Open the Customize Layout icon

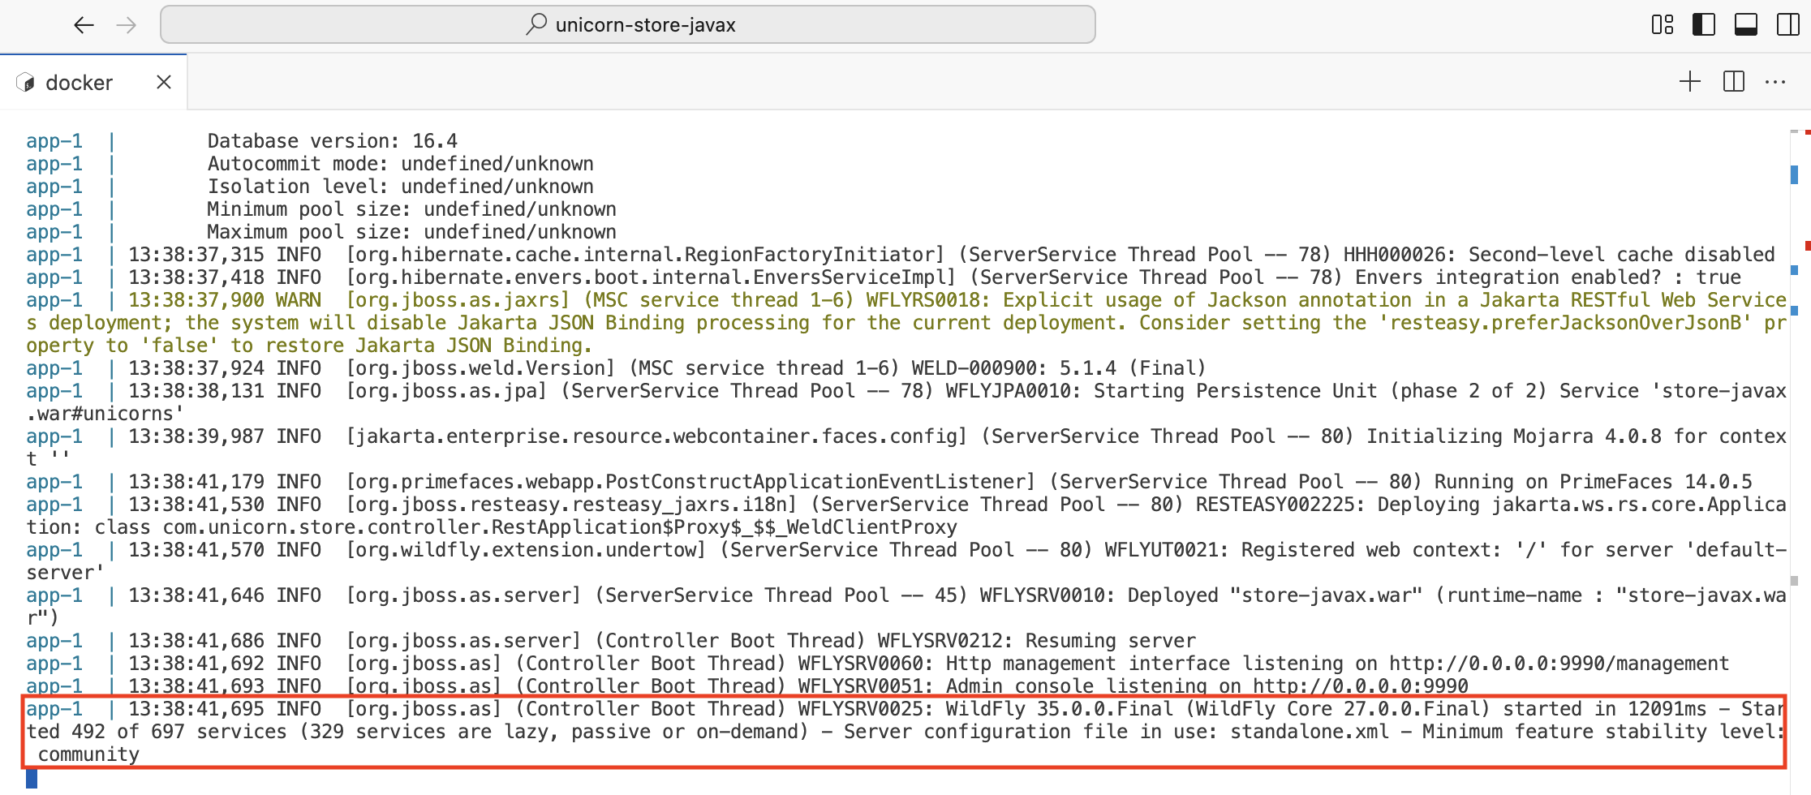(x=1662, y=25)
